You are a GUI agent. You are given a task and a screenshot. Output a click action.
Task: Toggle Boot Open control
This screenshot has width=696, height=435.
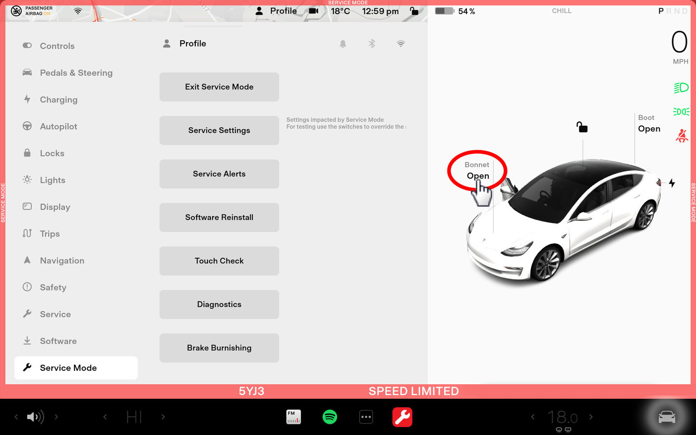649,124
